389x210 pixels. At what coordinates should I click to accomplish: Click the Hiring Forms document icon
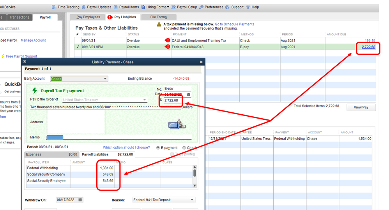pos(143,7)
